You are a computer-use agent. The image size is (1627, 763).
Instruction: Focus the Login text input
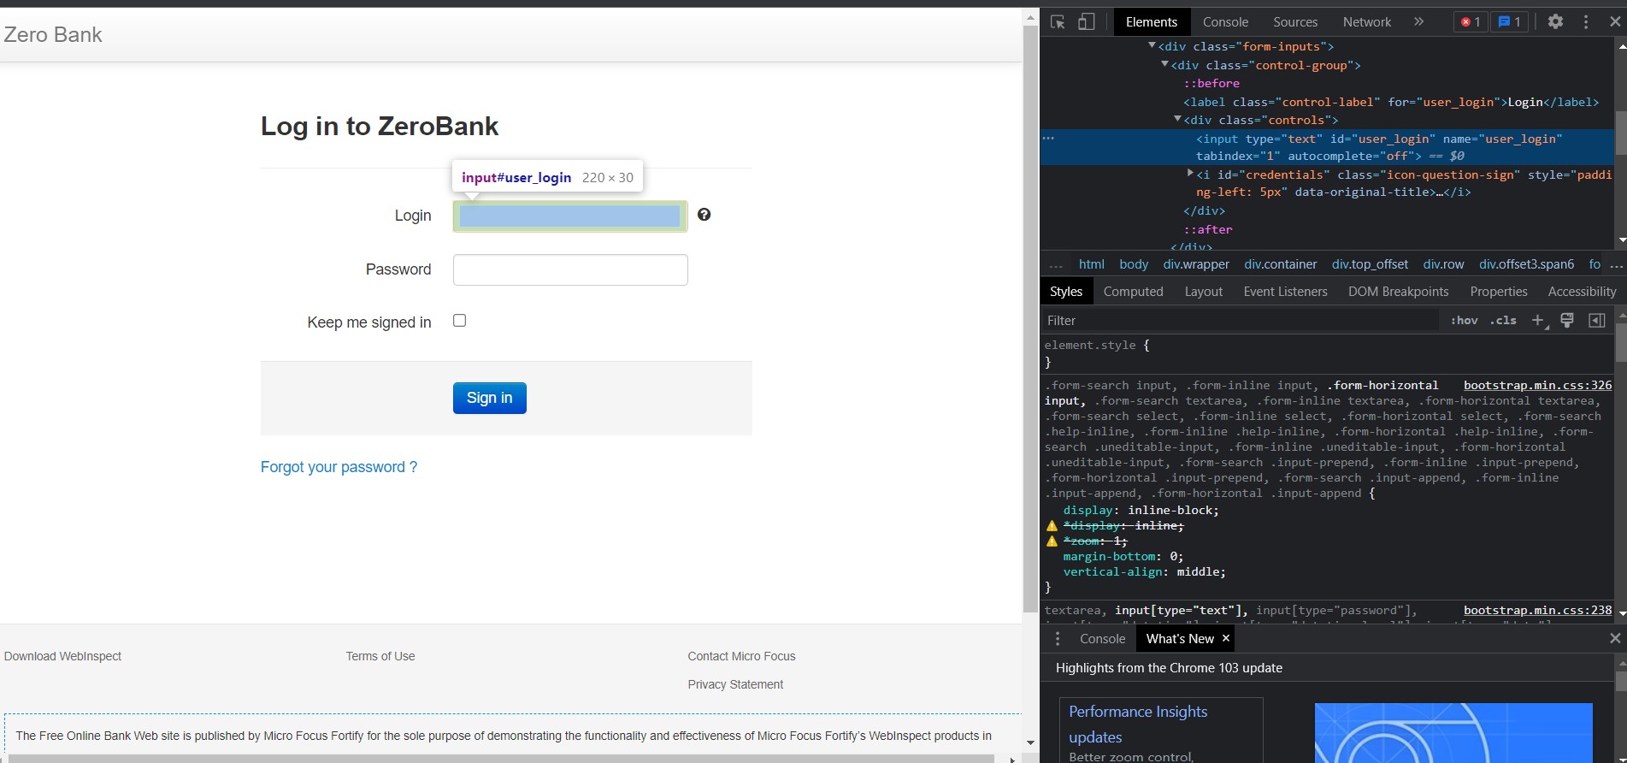[x=570, y=216]
